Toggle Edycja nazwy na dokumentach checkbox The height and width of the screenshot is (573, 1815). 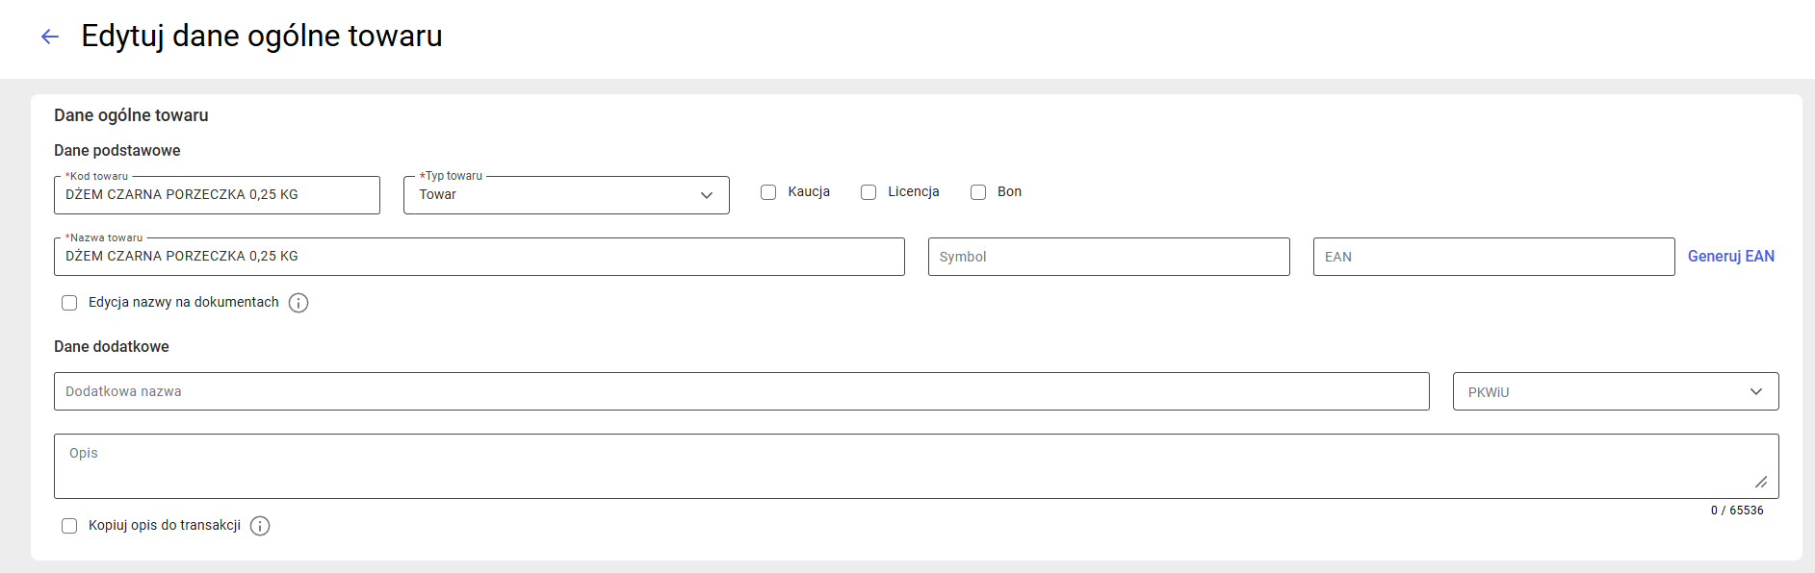(x=69, y=303)
